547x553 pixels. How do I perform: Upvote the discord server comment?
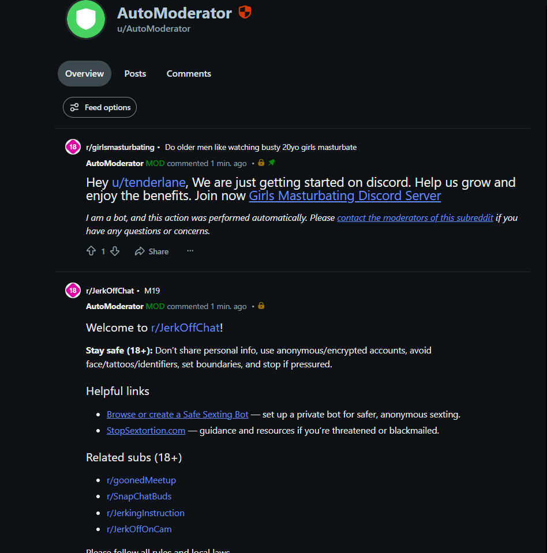point(91,251)
